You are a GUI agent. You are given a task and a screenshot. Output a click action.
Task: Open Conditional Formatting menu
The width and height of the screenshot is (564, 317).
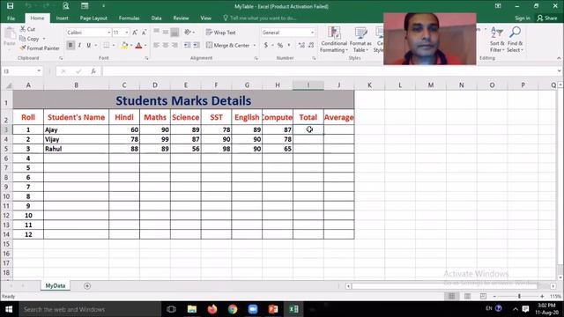[x=334, y=40]
